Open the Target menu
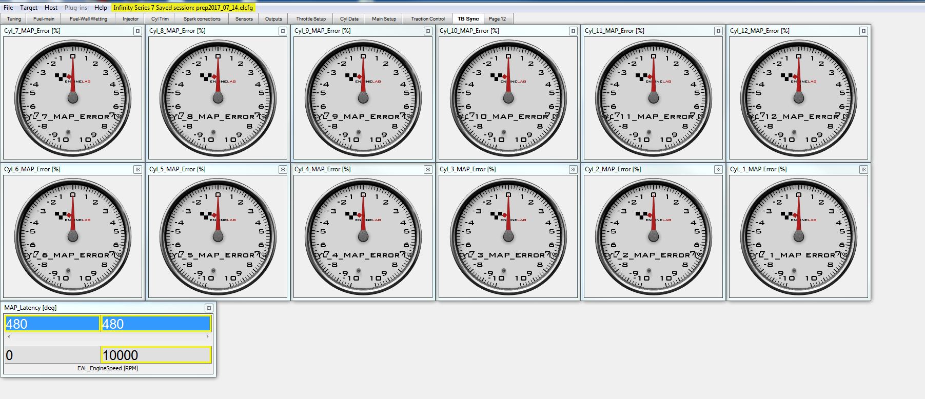The image size is (925, 399). click(29, 8)
